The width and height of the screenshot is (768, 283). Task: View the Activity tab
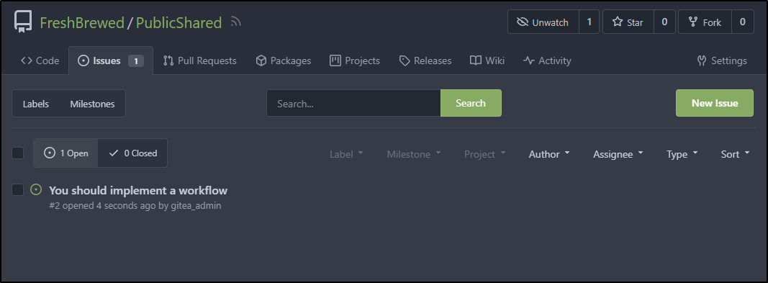[x=547, y=60]
